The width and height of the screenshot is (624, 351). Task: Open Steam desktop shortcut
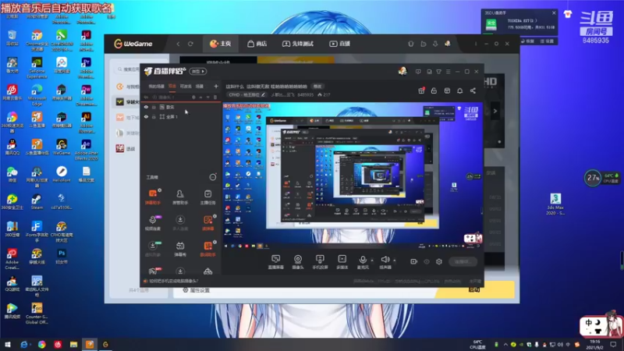point(37,201)
